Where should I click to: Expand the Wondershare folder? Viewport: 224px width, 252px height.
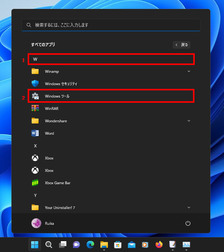tap(189, 121)
